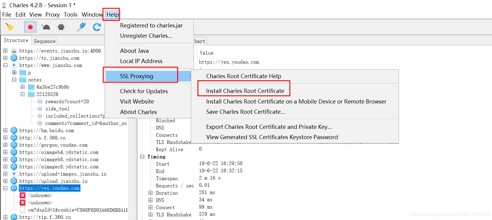Click the document icon for cm?dspId request
This screenshot has height=220, width=492.
point(23,210)
